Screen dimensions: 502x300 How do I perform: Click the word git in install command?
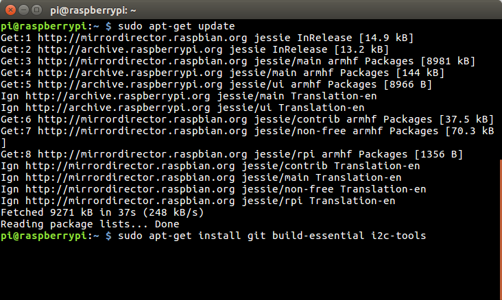pos(257,236)
